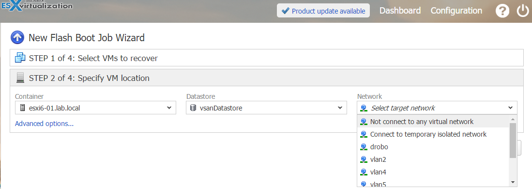The width and height of the screenshot is (532, 189).
Task: Click the Step 2 server location icon
Action: 20,78
